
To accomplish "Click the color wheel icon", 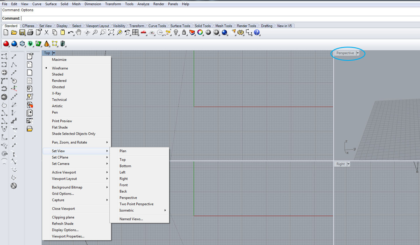I will [200, 33].
